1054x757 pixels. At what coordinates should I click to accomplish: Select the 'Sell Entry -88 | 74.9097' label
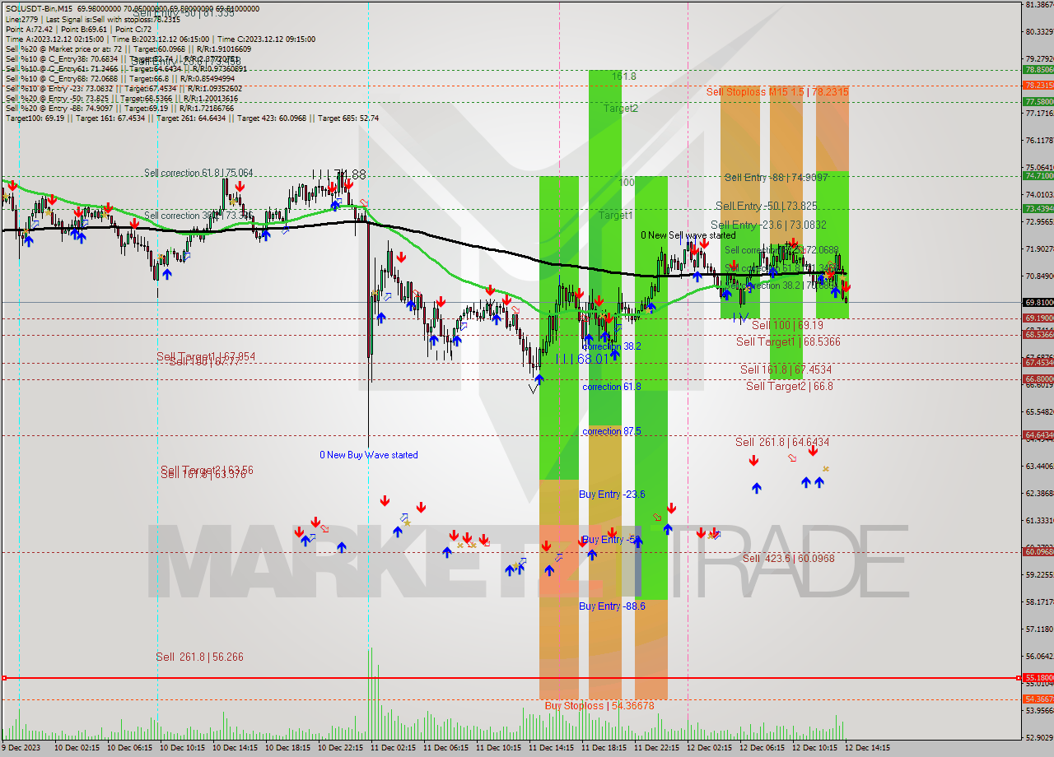[x=777, y=177]
